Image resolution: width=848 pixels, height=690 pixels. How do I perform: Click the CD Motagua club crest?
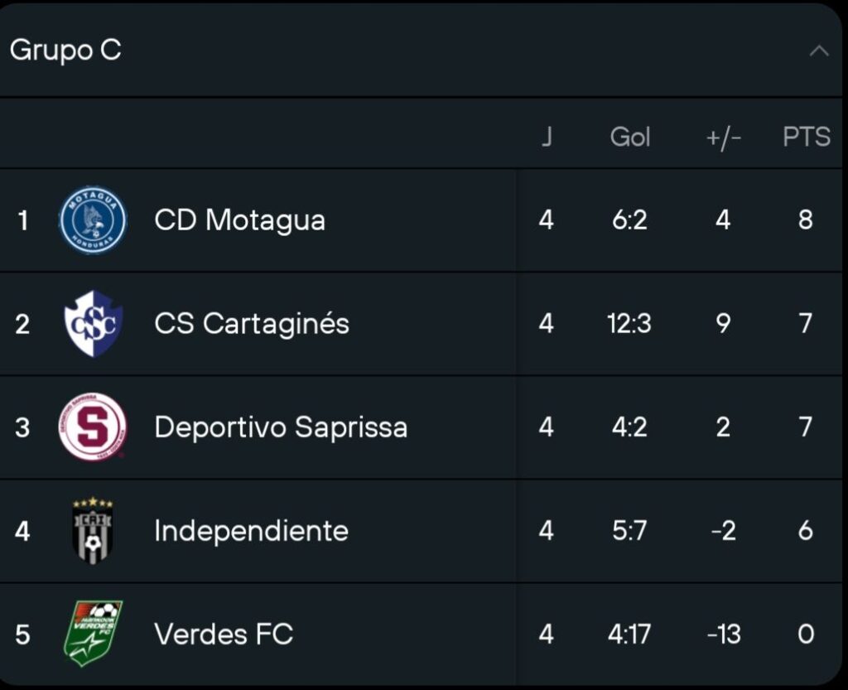click(x=93, y=220)
